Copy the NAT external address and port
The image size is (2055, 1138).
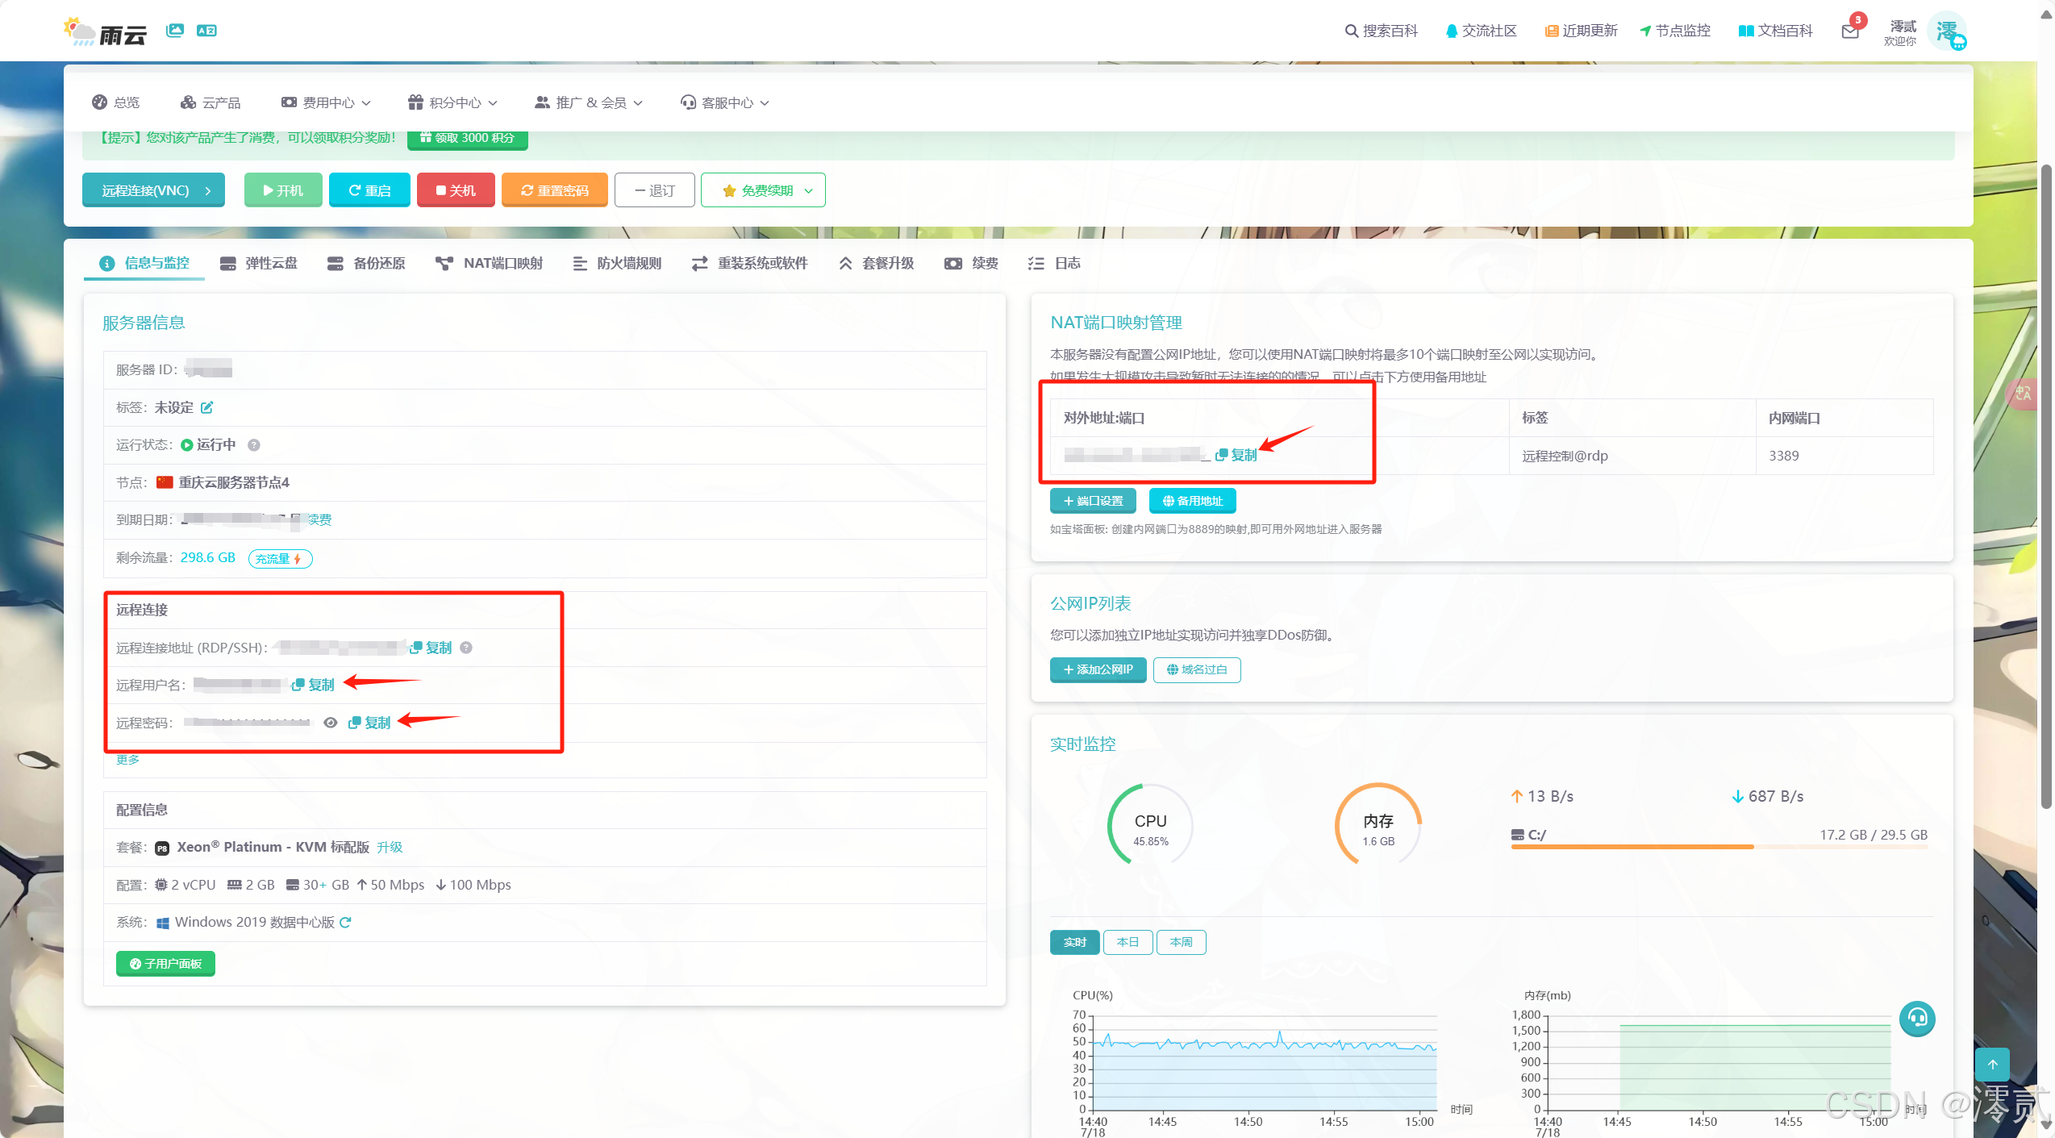coord(1237,455)
